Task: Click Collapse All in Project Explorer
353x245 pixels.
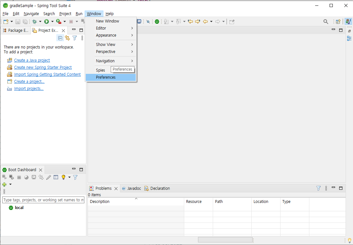Action: (60, 38)
